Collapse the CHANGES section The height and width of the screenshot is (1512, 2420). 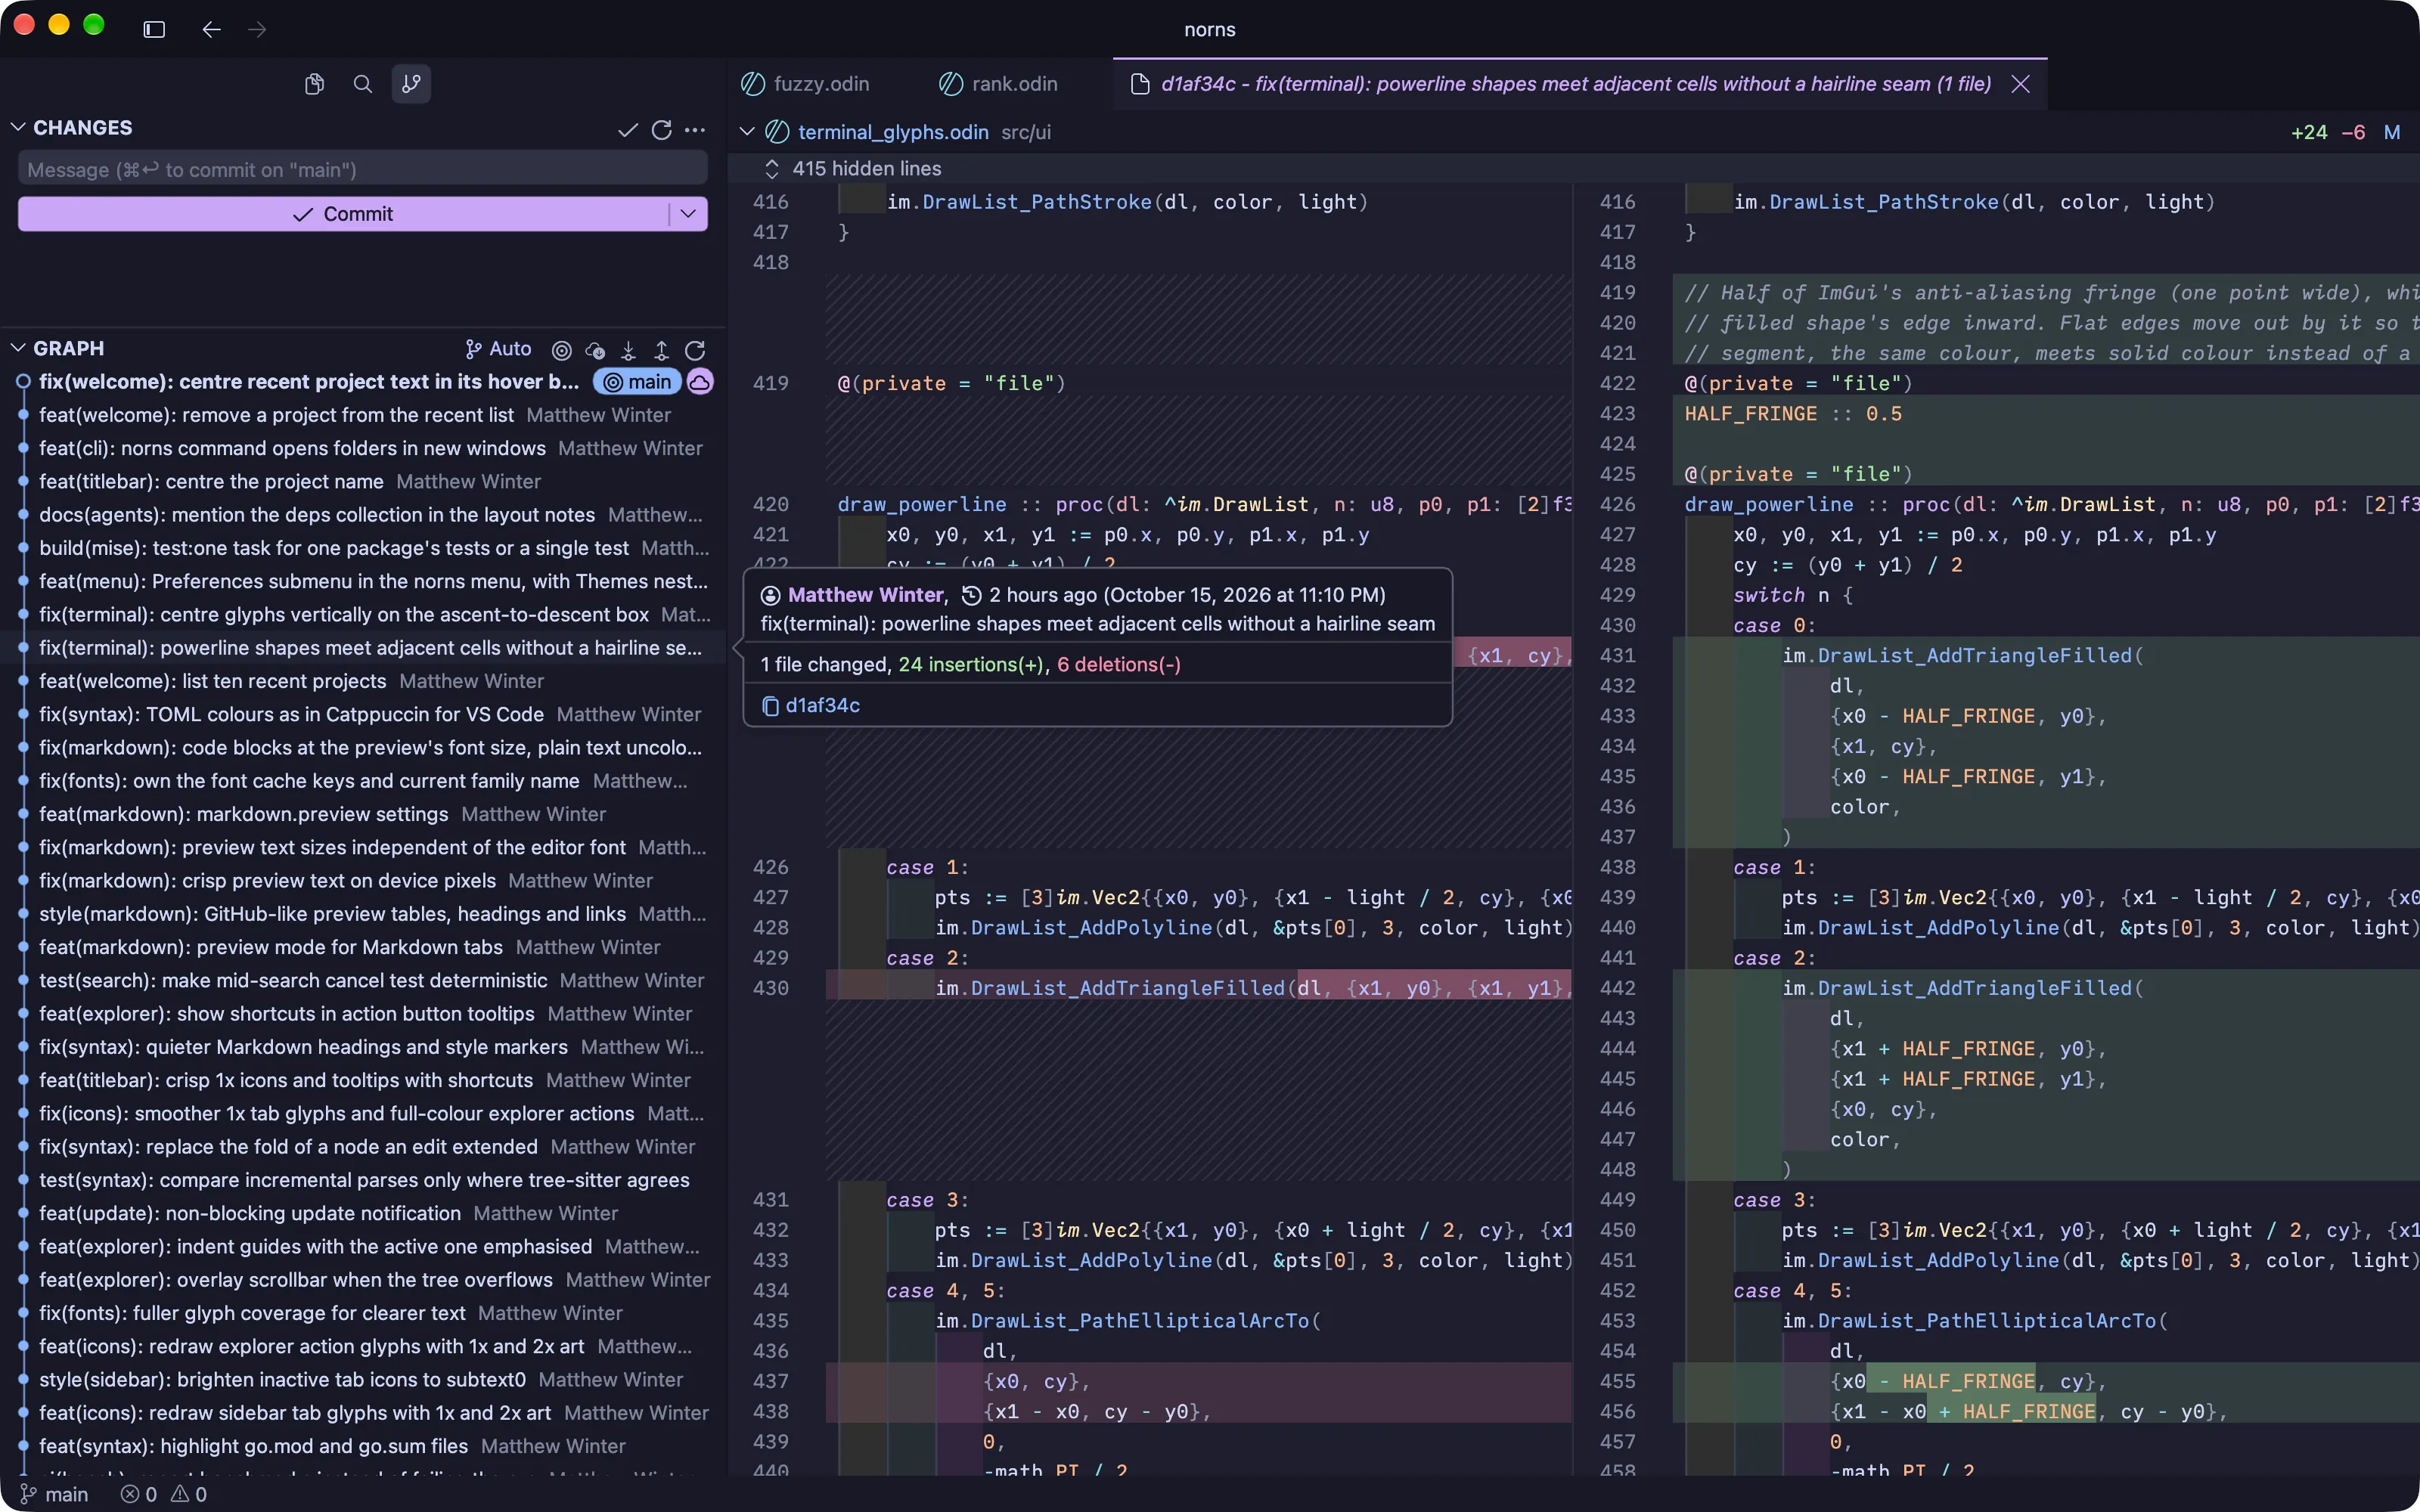pyautogui.click(x=18, y=127)
